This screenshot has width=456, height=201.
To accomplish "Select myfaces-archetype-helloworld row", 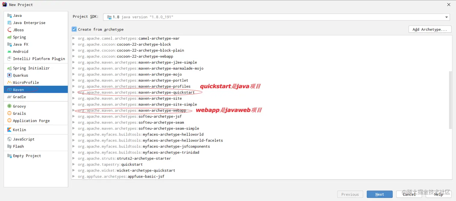I will (x=260, y=134).
